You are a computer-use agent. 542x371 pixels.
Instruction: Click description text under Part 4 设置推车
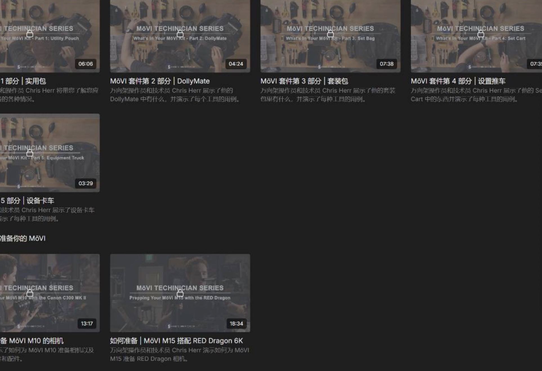pyautogui.click(x=476, y=95)
